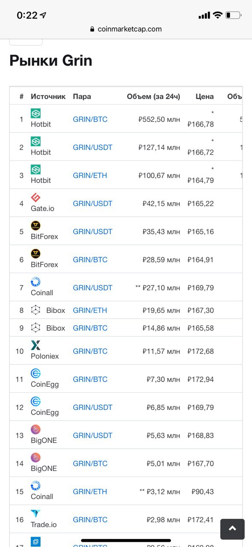Screen dimensions: 252x547
Task: Tap the Bibox logo in row 8
Action: (x=36, y=310)
